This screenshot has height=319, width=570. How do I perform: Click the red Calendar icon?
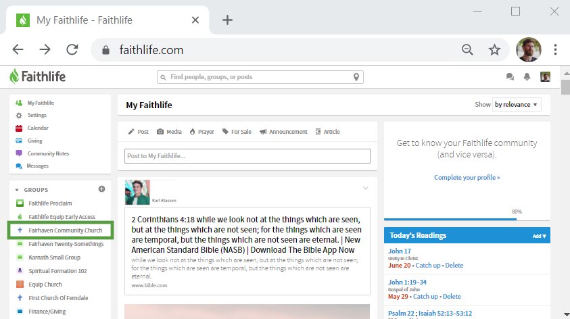point(19,128)
